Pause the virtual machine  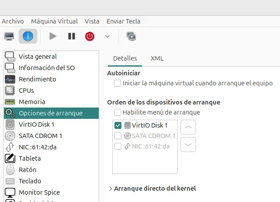pyautogui.click(x=72, y=36)
